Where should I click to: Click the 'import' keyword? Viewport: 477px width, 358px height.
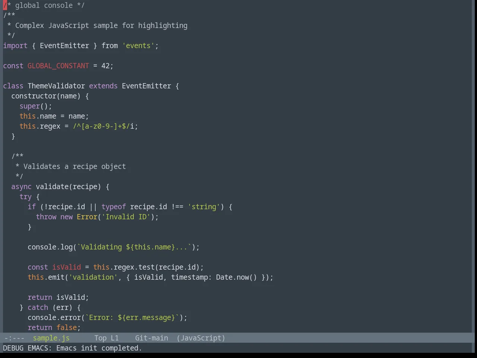(x=15, y=45)
